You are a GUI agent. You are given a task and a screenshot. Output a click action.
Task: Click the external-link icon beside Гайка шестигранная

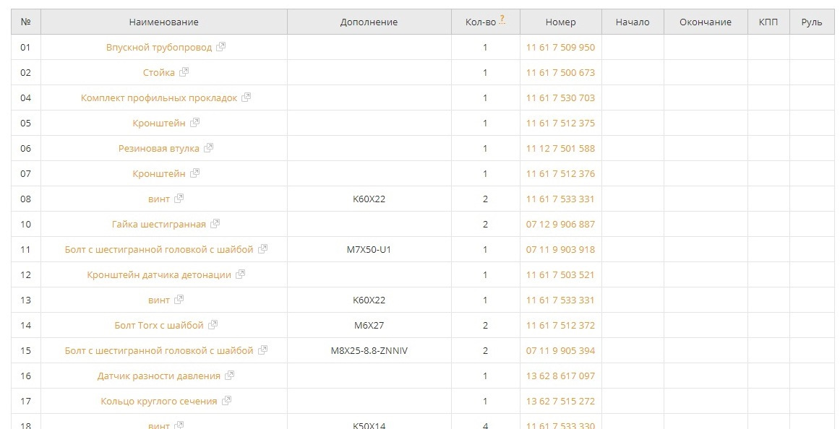click(x=215, y=224)
